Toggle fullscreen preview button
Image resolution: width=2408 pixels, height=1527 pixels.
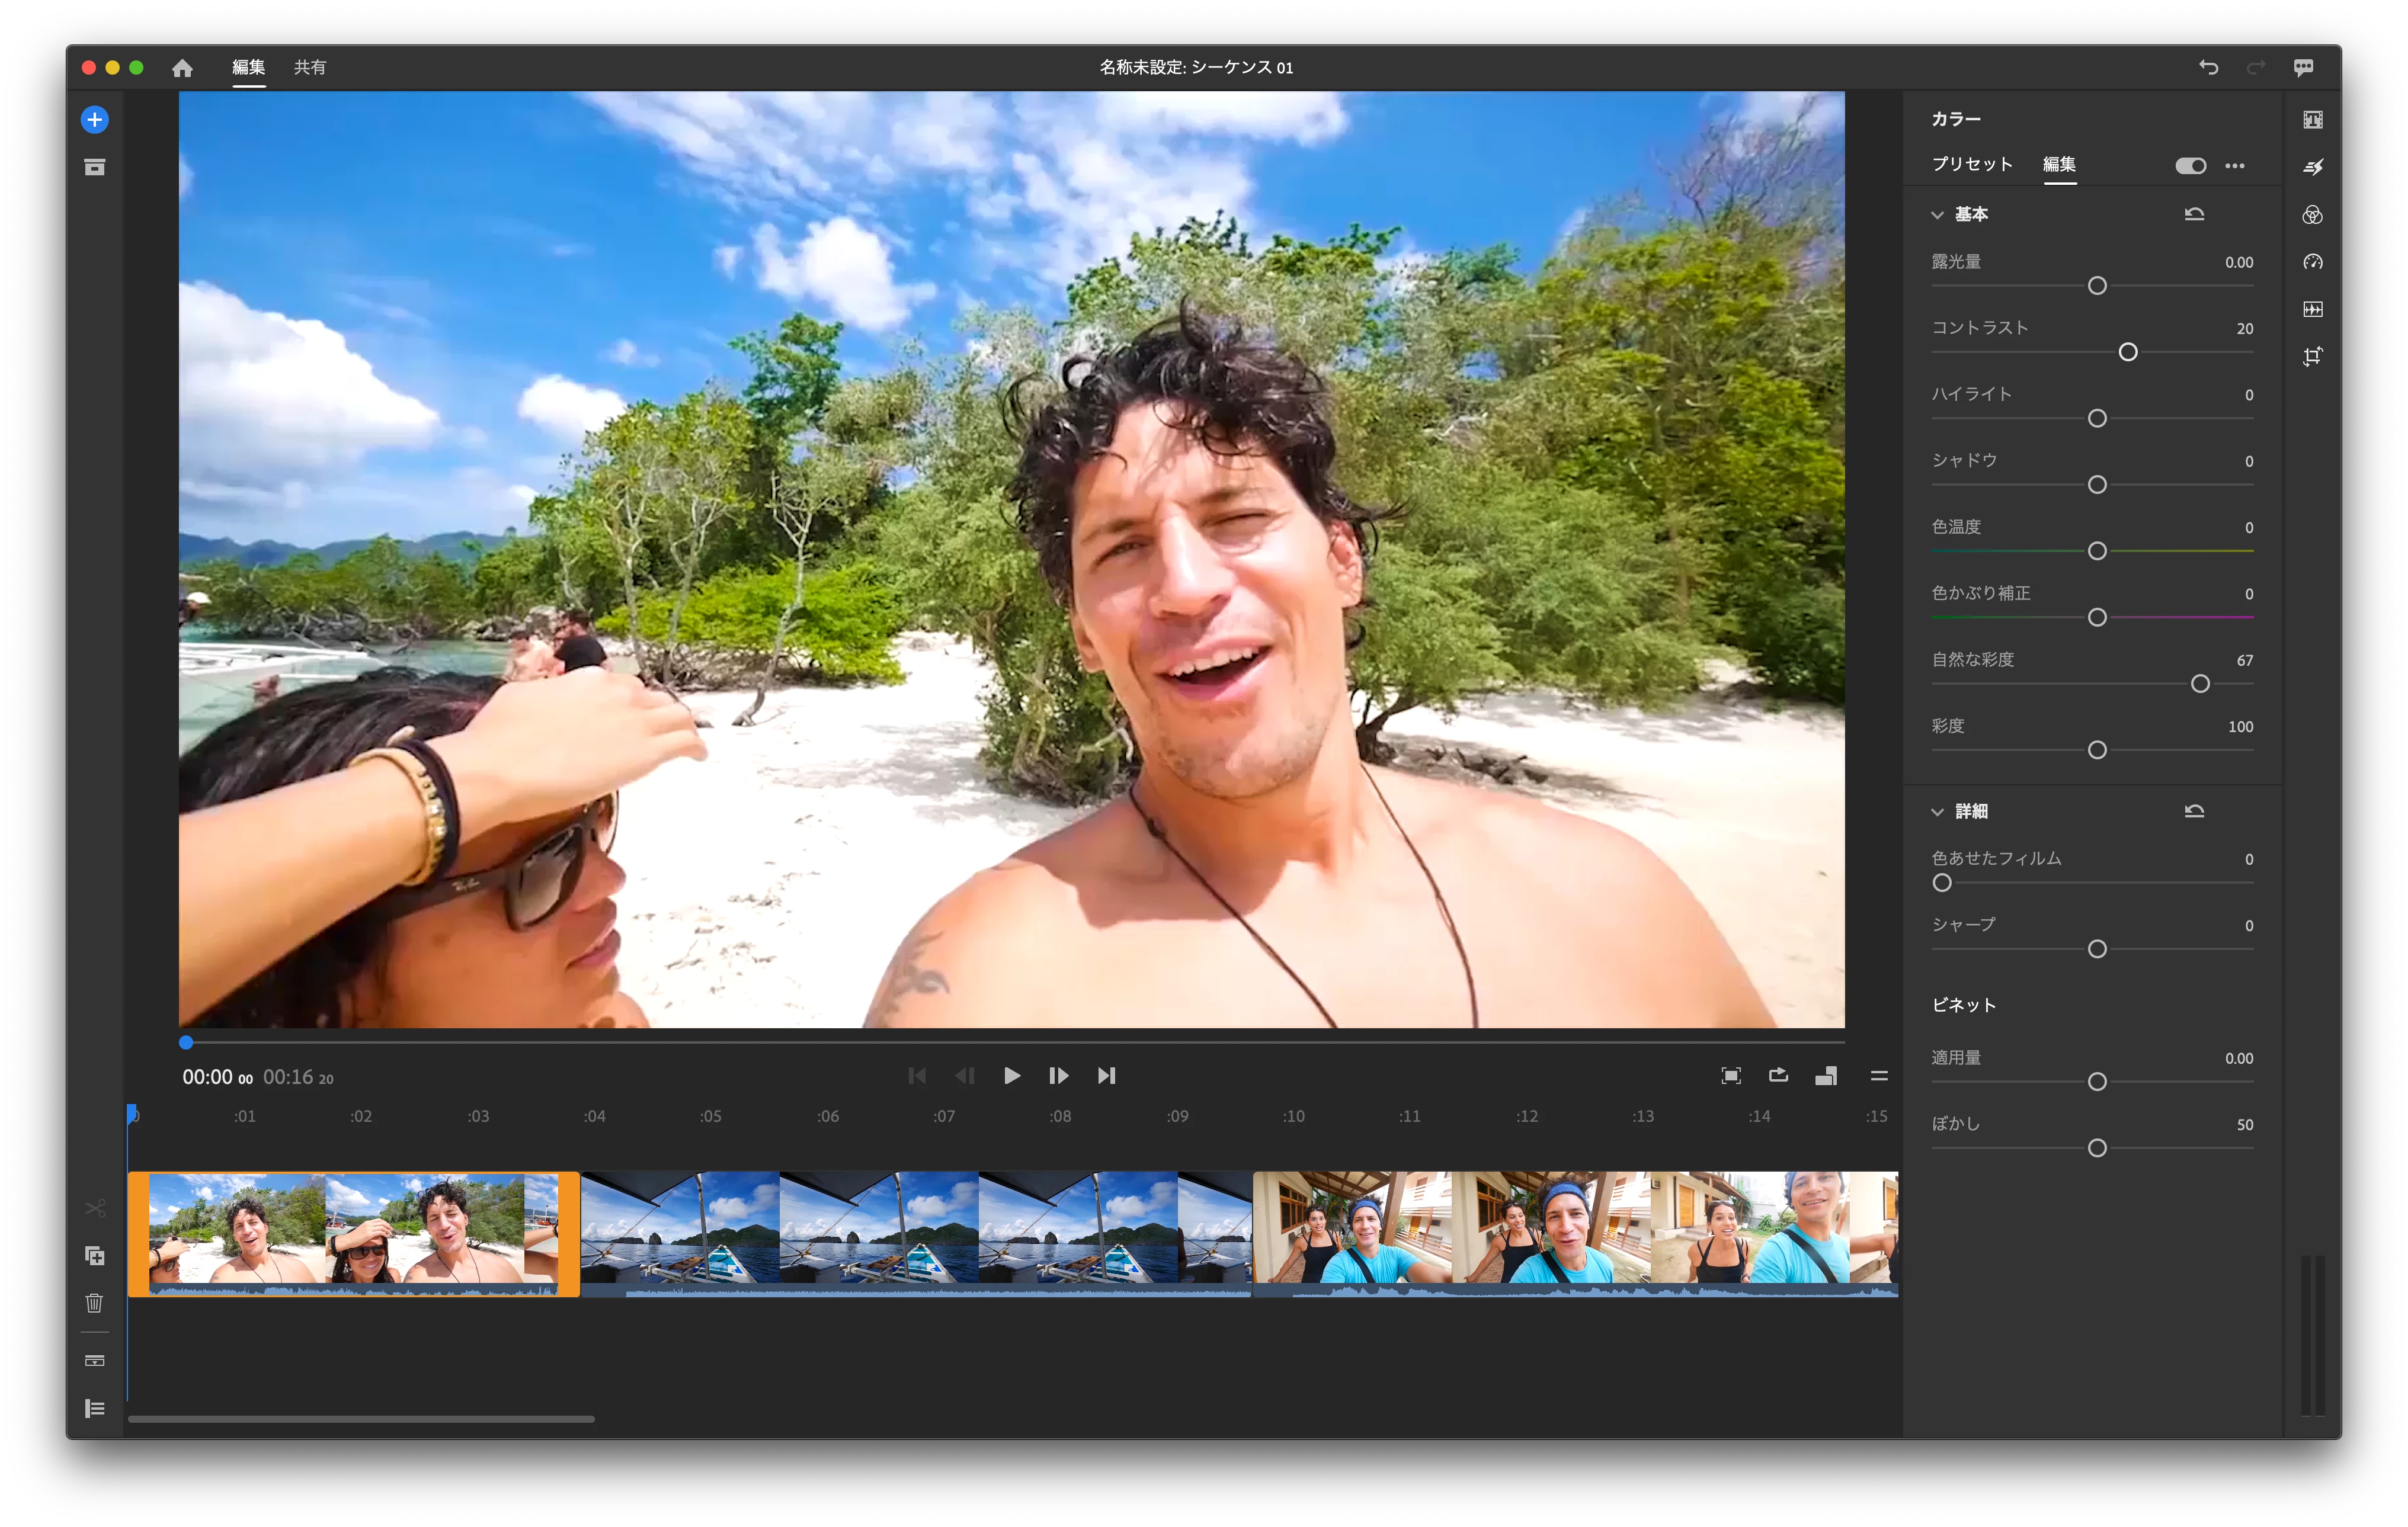(1730, 1075)
